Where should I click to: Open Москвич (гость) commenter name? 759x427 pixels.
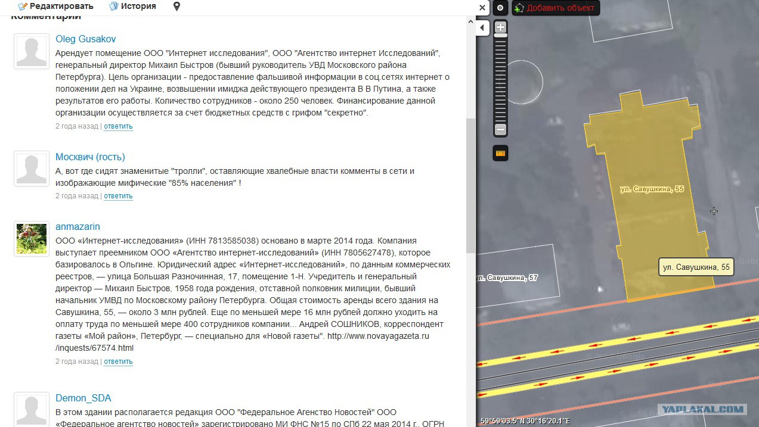tap(90, 157)
